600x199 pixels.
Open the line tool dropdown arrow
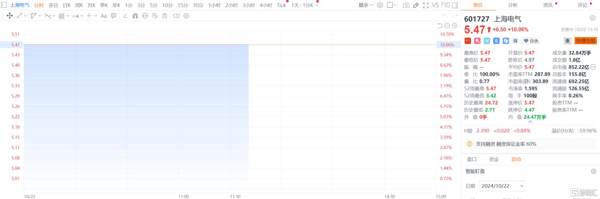26,16
